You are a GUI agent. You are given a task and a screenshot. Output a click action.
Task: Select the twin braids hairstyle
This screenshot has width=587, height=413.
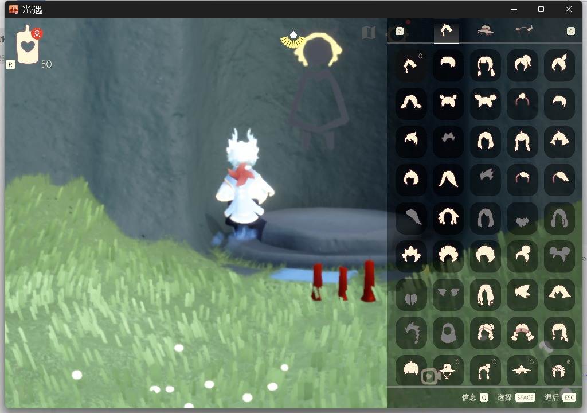point(485,65)
